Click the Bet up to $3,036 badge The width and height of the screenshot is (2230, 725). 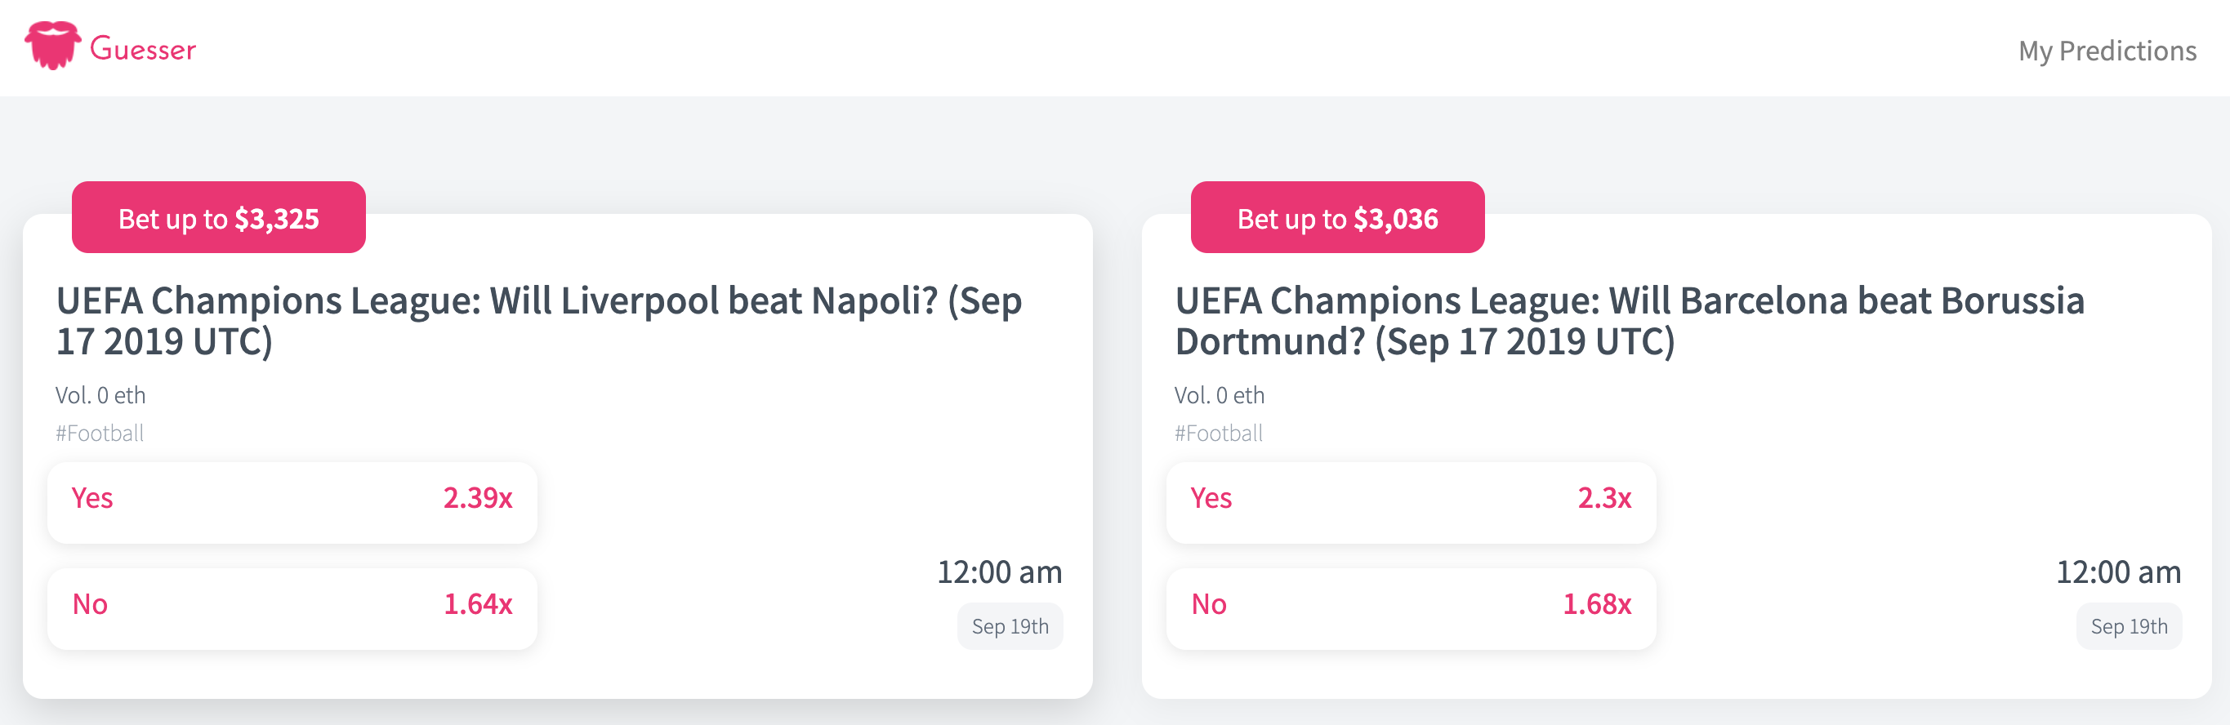[x=1337, y=217]
